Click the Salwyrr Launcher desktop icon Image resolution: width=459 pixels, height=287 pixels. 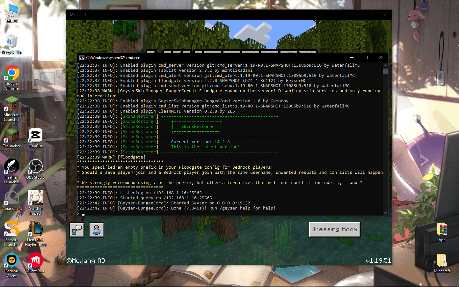tap(12, 234)
